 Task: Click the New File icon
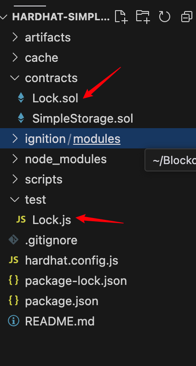point(121,17)
